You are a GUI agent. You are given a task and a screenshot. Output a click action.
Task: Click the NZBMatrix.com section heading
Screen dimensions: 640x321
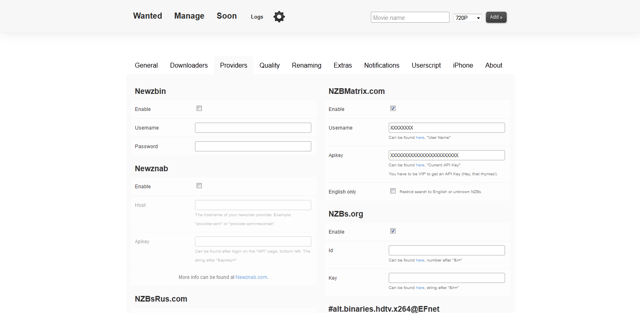click(357, 91)
